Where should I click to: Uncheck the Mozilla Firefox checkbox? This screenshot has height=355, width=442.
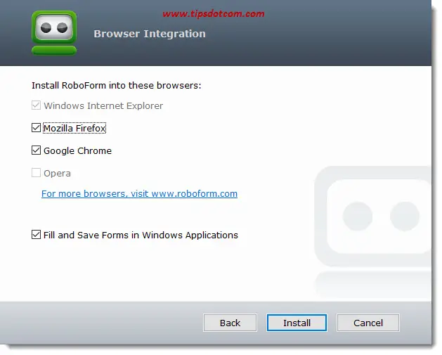pyautogui.click(x=36, y=128)
